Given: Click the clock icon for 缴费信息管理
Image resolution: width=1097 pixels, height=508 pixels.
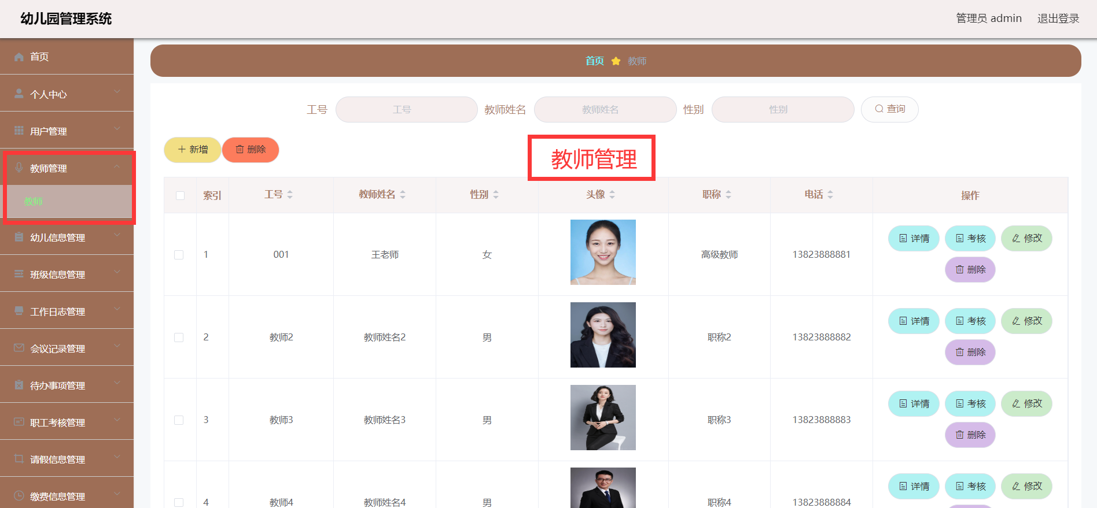Looking at the screenshot, I should pos(19,496).
